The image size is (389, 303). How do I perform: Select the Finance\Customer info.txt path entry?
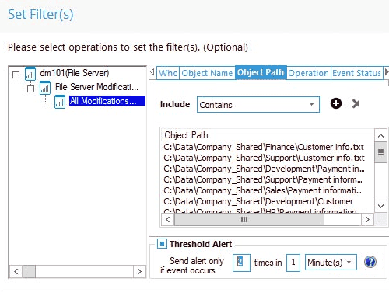tap(264, 147)
